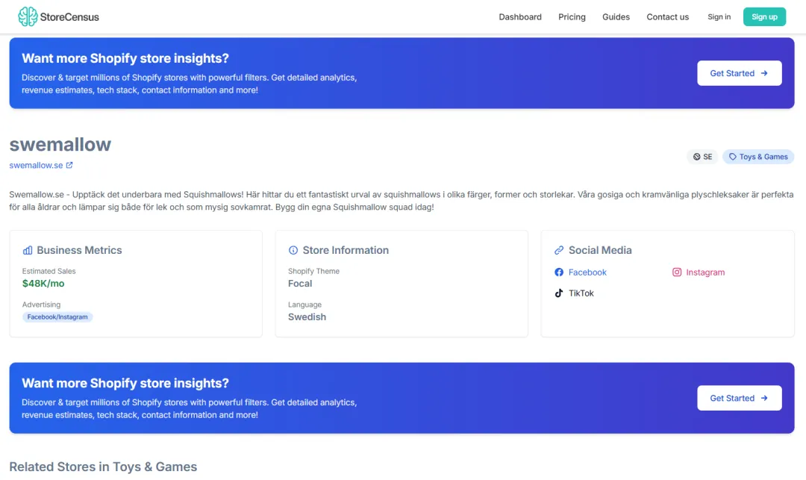
Task: Open the swemallow.se store link
Action: [x=36, y=165]
